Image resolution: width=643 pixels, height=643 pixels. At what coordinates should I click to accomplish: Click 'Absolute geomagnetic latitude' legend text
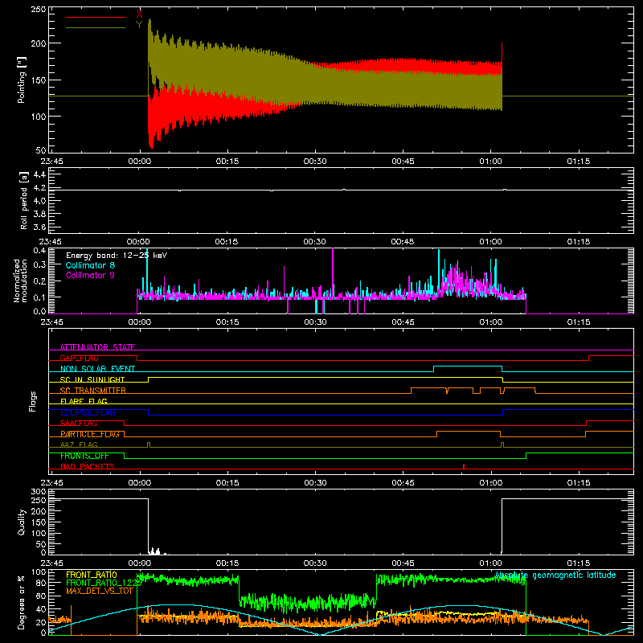click(x=555, y=575)
